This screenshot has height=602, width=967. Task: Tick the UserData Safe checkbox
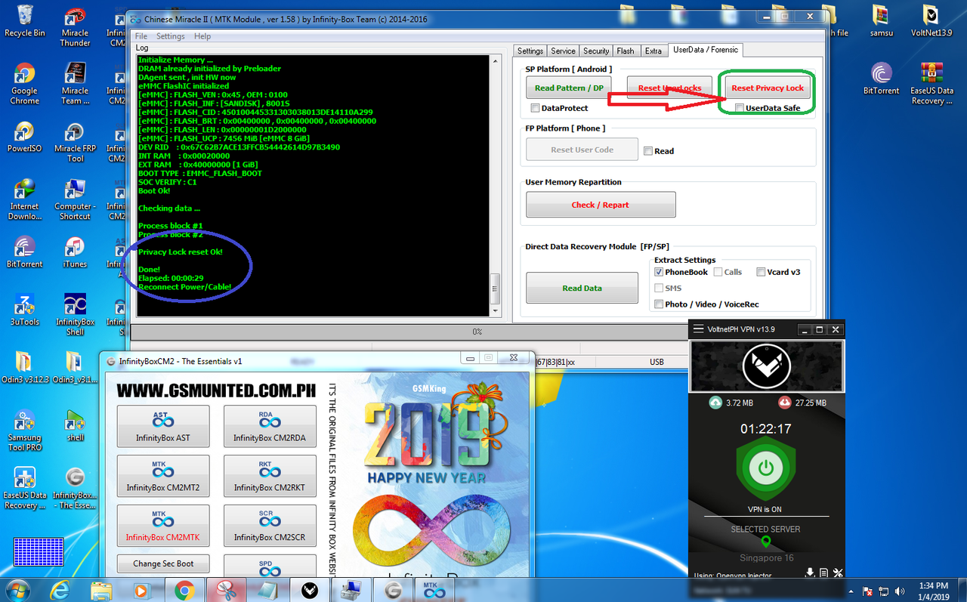pyautogui.click(x=740, y=108)
